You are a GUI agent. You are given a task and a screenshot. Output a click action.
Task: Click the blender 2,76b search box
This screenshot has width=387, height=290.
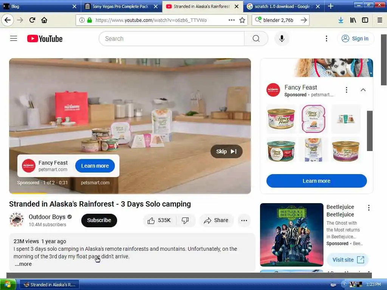280,20
